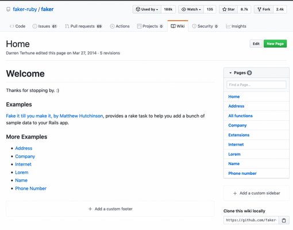The width and height of the screenshot is (293, 230).
Task: Open the faker repository link
Action: click(x=47, y=9)
